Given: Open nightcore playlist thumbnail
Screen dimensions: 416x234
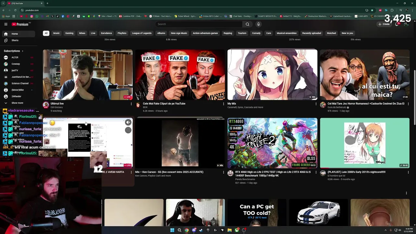Looking at the screenshot, I should tap(365, 143).
